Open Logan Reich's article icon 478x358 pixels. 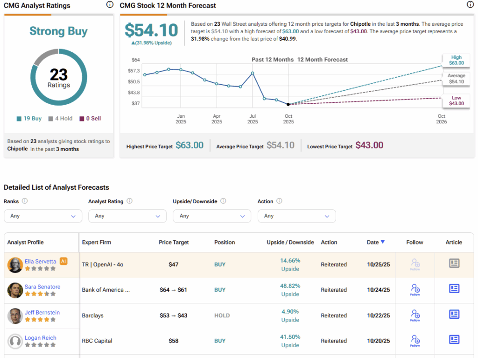[454, 340]
